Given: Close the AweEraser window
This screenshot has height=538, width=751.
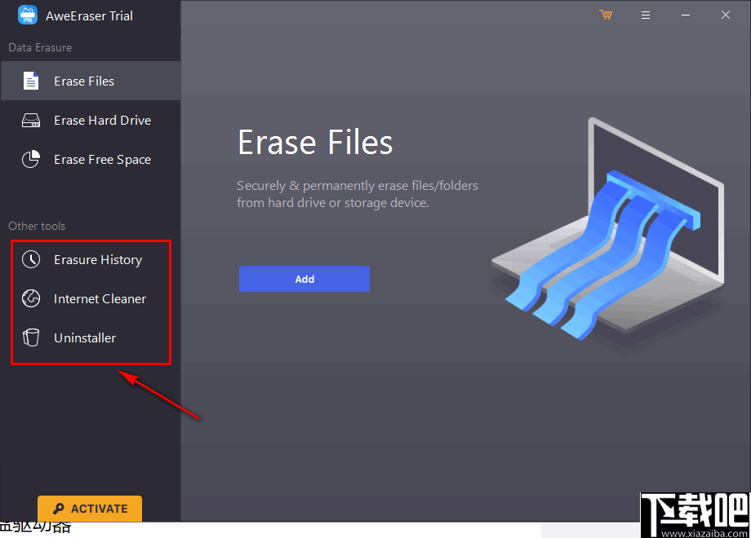Looking at the screenshot, I should (726, 15).
